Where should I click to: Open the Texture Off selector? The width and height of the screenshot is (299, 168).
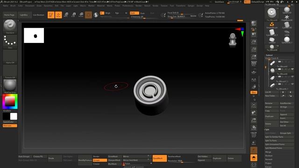click(x=10, y=71)
